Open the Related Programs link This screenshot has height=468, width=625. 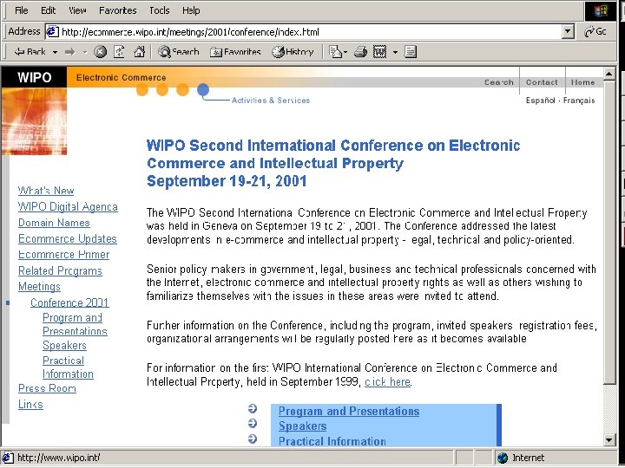(x=60, y=270)
